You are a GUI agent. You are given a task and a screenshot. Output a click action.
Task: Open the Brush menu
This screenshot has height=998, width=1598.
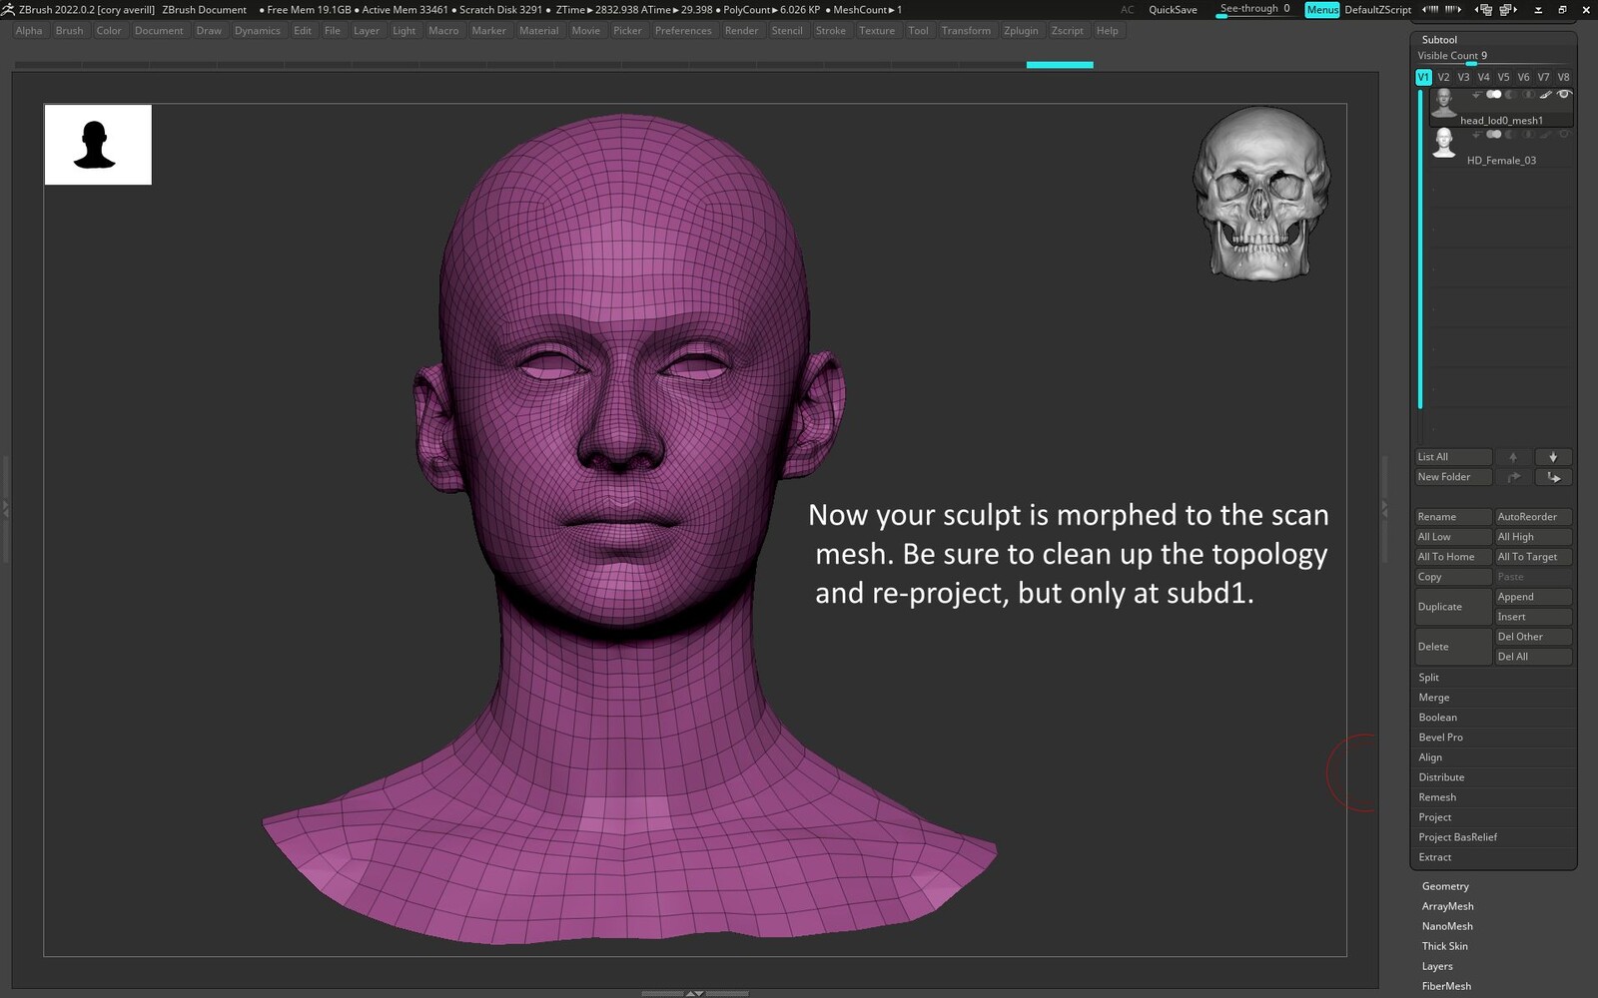(x=69, y=31)
